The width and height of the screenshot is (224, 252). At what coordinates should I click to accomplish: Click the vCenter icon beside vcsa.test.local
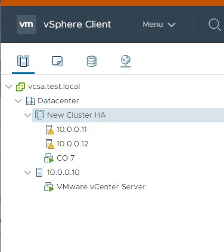tap(20, 87)
